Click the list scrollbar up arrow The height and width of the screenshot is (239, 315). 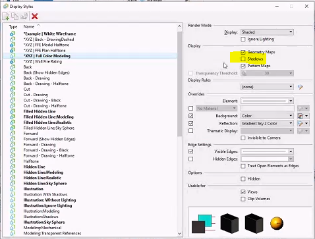179,26
